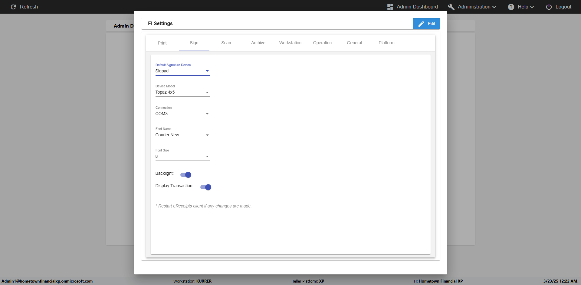This screenshot has width=581, height=285.
Task: Open the Help menu
Action: click(x=521, y=7)
